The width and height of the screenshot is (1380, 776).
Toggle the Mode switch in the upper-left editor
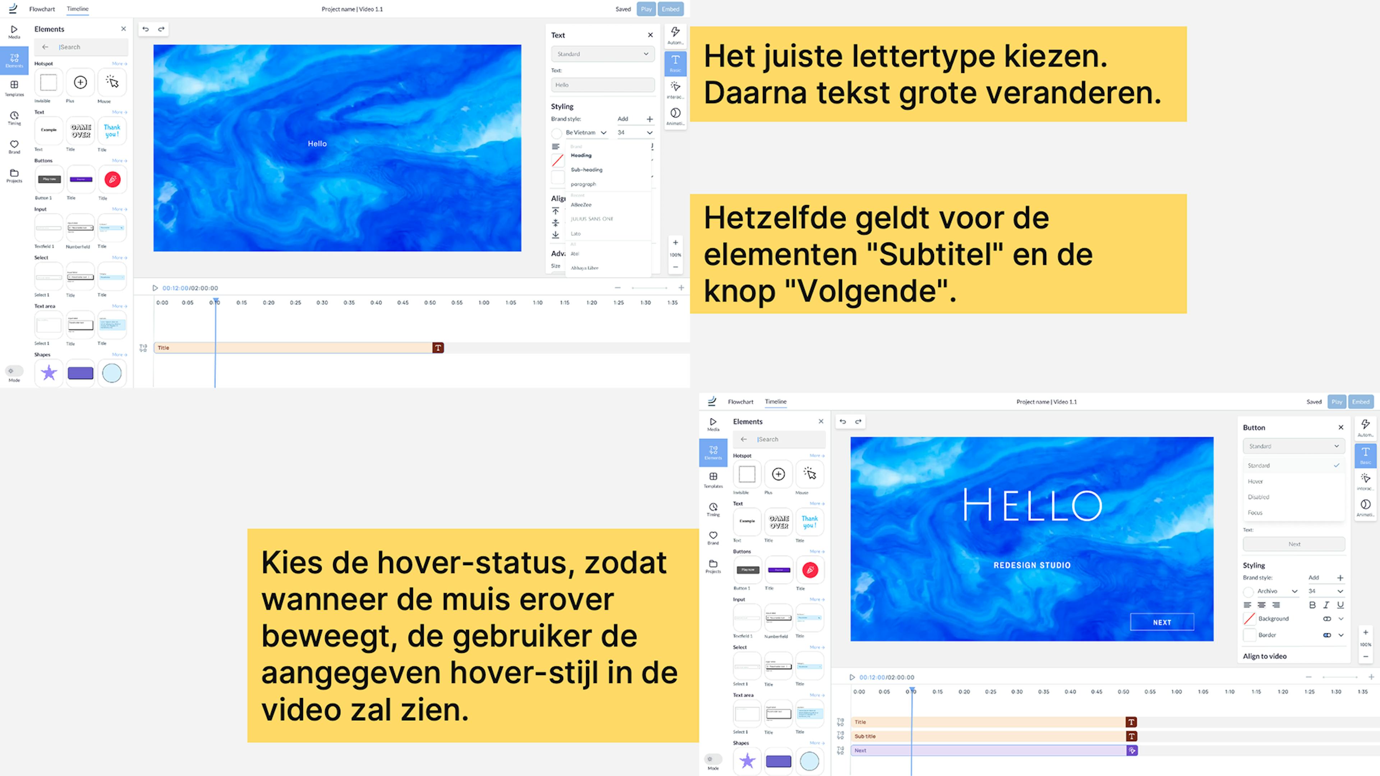pos(14,371)
